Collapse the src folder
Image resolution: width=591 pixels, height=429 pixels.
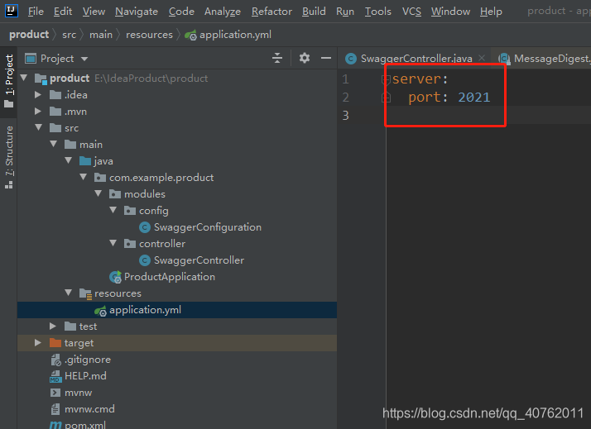(x=38, y=127)
